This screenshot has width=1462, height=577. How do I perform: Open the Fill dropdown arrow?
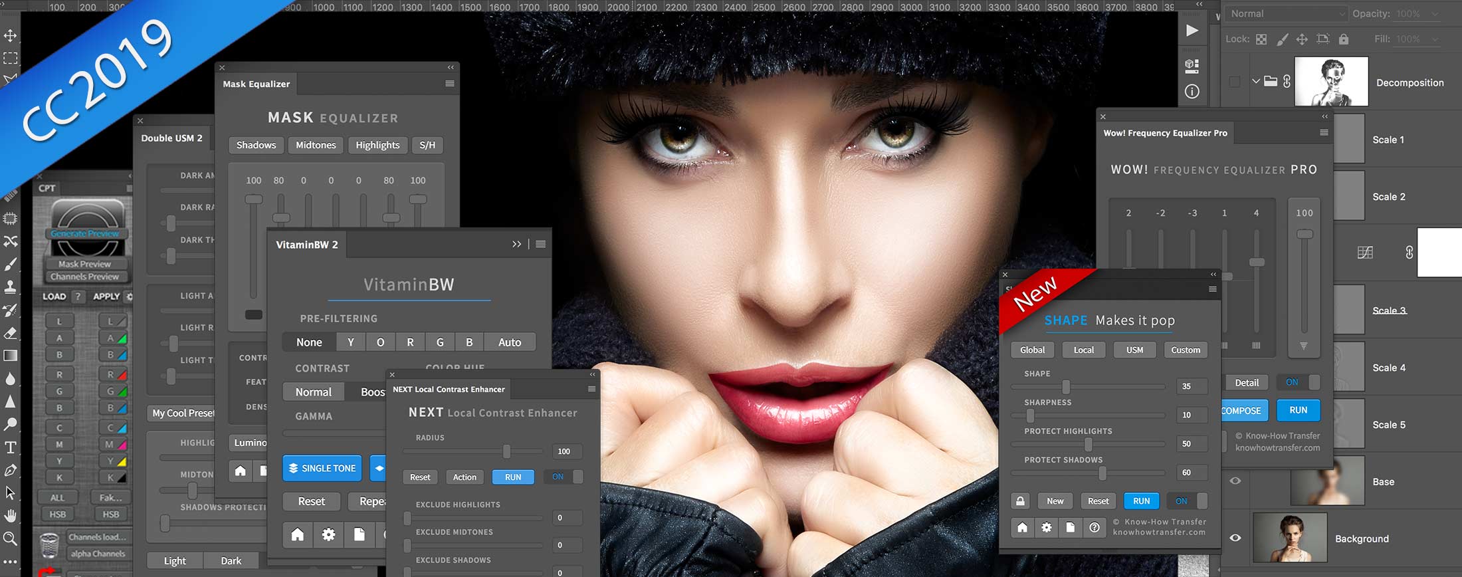1435,39
